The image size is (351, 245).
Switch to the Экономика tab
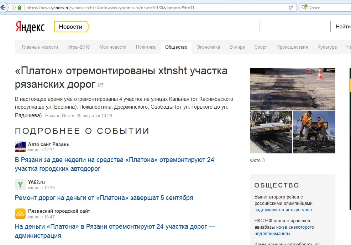point(208,47)
